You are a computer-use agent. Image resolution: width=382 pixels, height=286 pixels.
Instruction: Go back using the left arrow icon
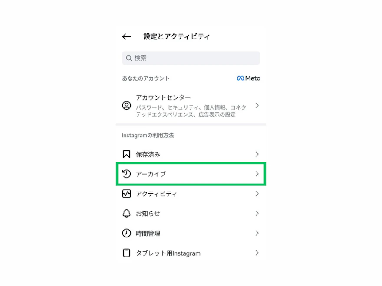[x=126, y=37]
